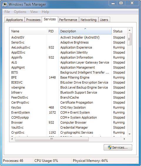
Task: Switch to the Processes tab
Action: click(x=33, y=20)
